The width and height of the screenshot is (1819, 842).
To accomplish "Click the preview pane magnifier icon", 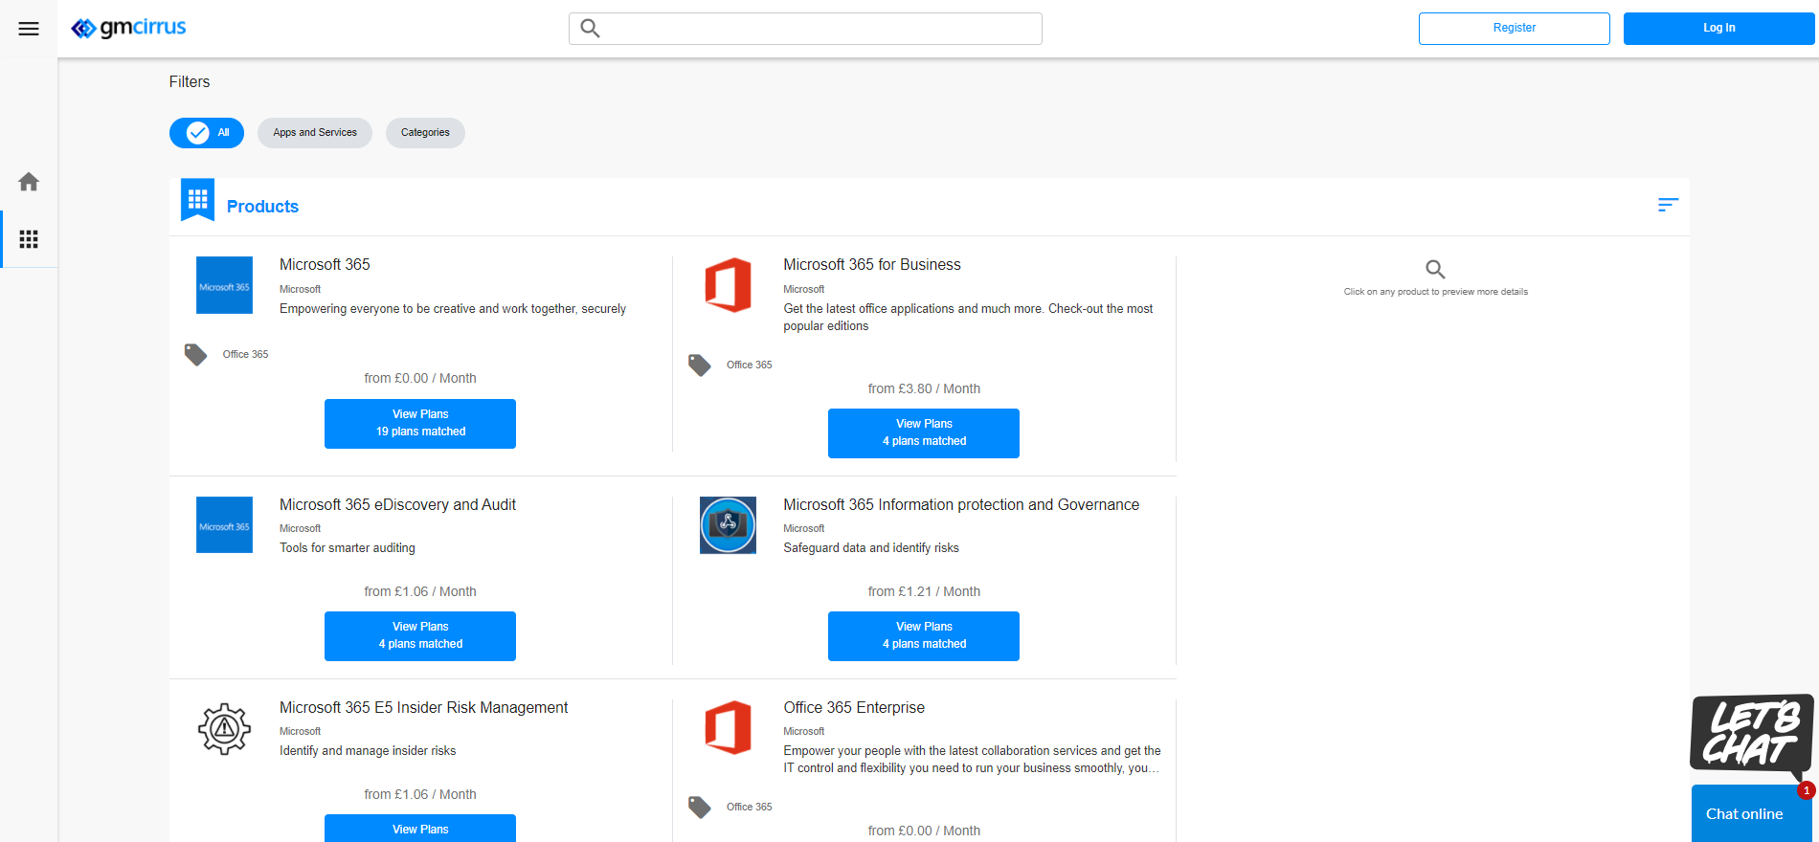I will click(1435, 269).
